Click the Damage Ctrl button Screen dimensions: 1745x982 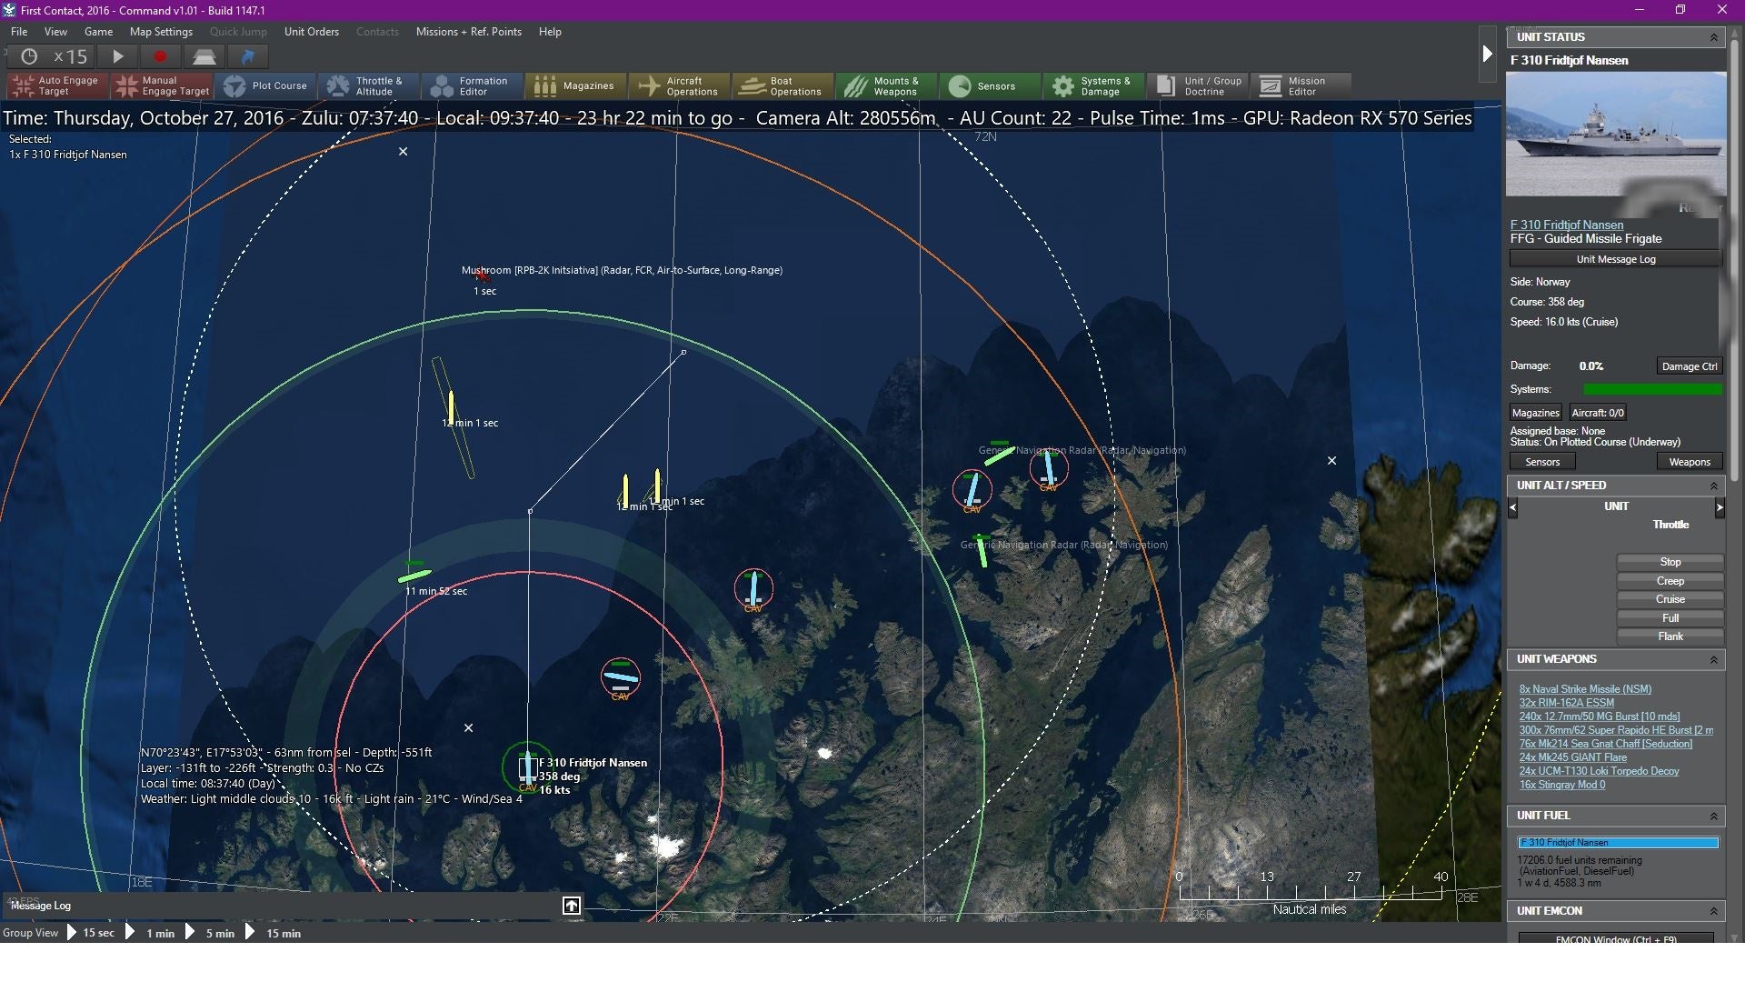point(1689,366)
